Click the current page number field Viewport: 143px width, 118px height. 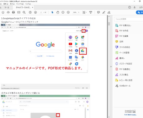pos(41,12)
